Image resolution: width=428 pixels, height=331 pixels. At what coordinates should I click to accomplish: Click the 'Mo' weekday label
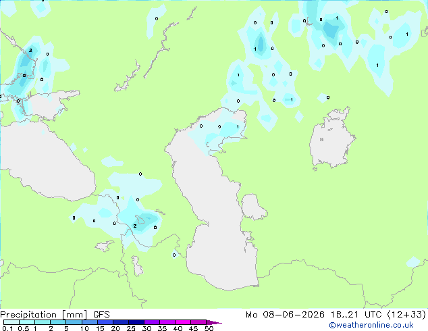click(x=251, y=315)
